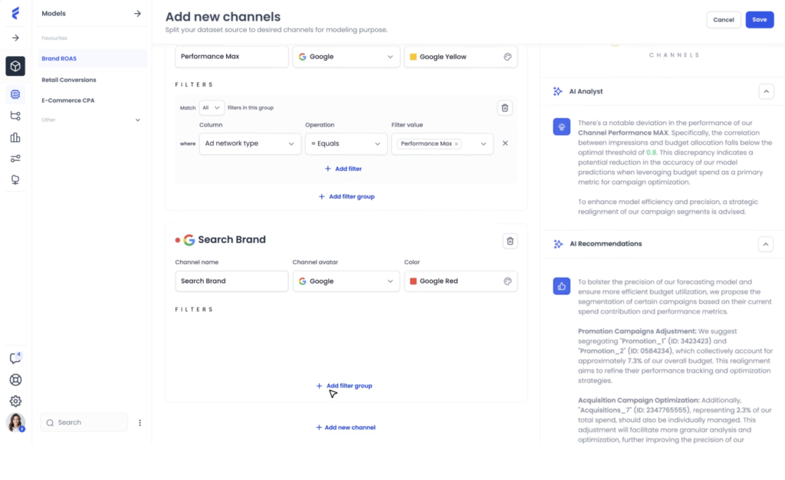Remove the Ad network type filter row
The height and width of the screenshot is (480, 785).
[x=505, y=143]
